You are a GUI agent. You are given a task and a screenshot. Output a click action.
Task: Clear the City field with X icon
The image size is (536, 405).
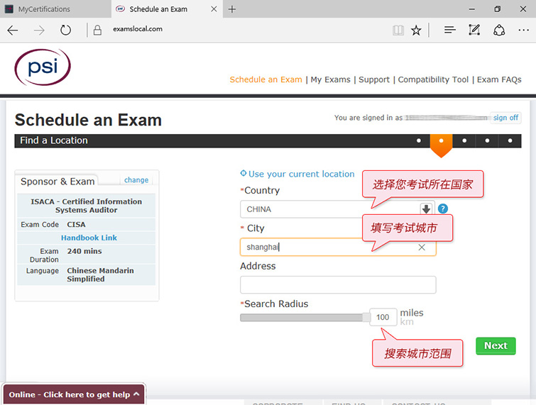422,248
